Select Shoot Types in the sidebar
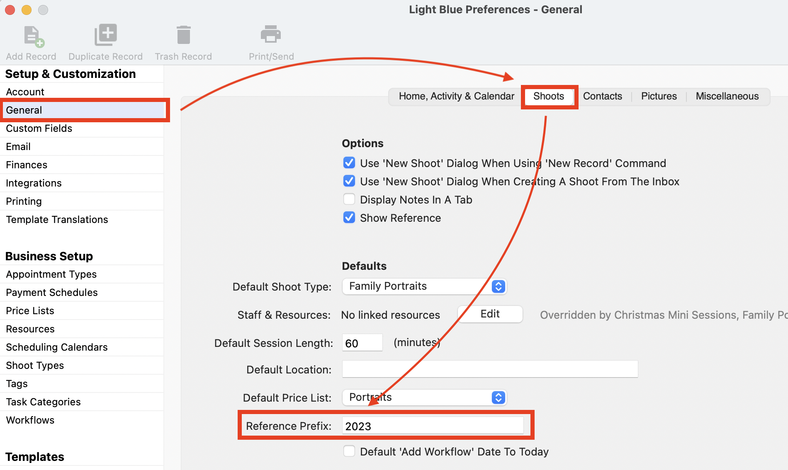 [35, 365]
